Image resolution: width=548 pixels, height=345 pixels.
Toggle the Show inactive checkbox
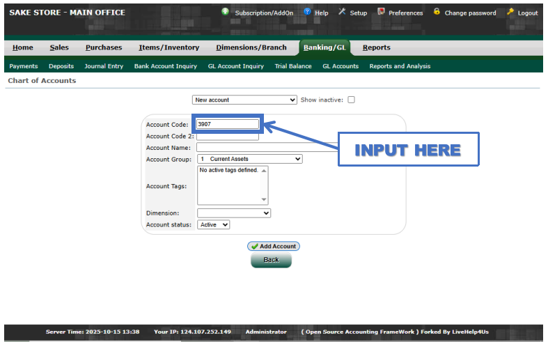pyautogui.click(x=351, y=100)
